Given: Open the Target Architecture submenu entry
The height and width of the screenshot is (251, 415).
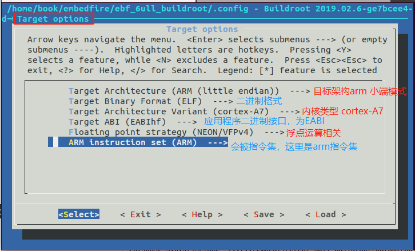Looking at the screenshot, I should click(189, 91).
